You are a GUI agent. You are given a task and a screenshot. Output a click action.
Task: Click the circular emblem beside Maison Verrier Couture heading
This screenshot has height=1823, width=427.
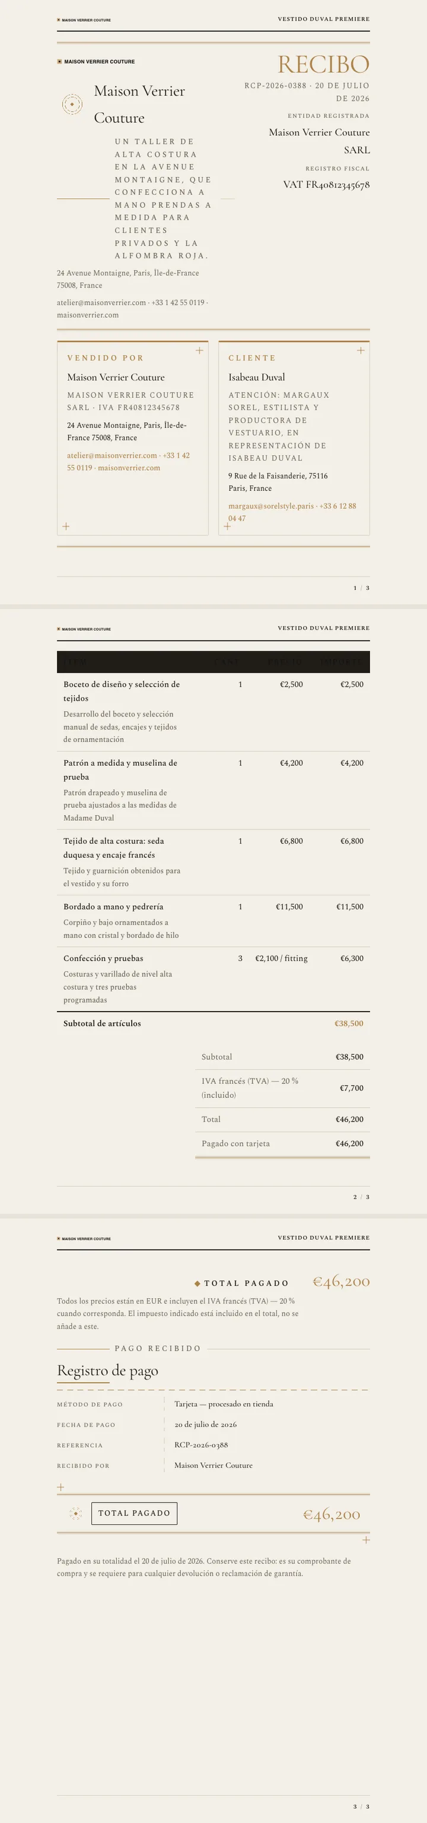pyautogui.click(x=72, y=104)
